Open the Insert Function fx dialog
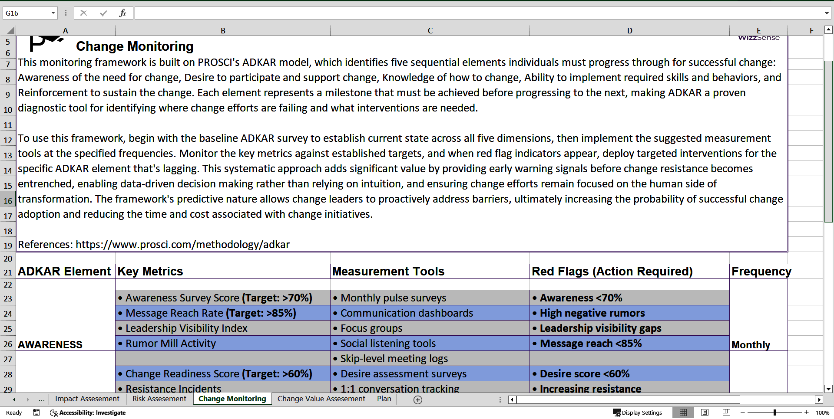This screenshot has height=419, width=834. click(x=122, y=13)
